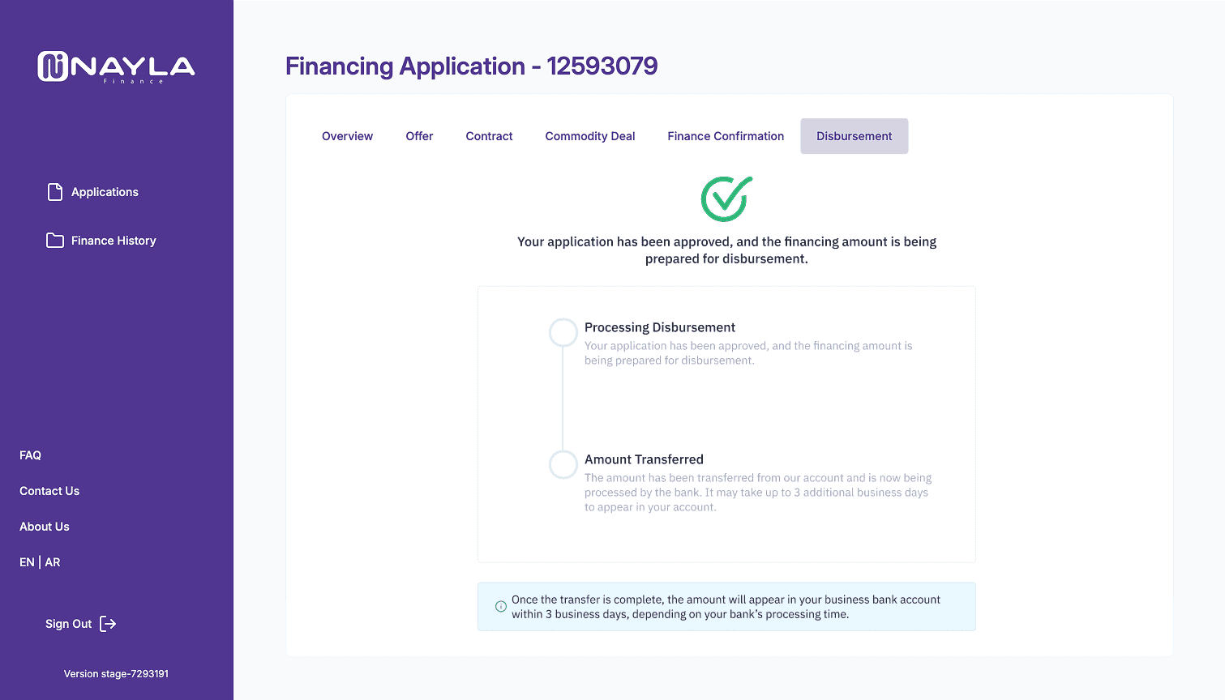The height and width of the screenshot is (700, 1225).
Task: Select the Disbursement tab
Action: coord(854,136)
